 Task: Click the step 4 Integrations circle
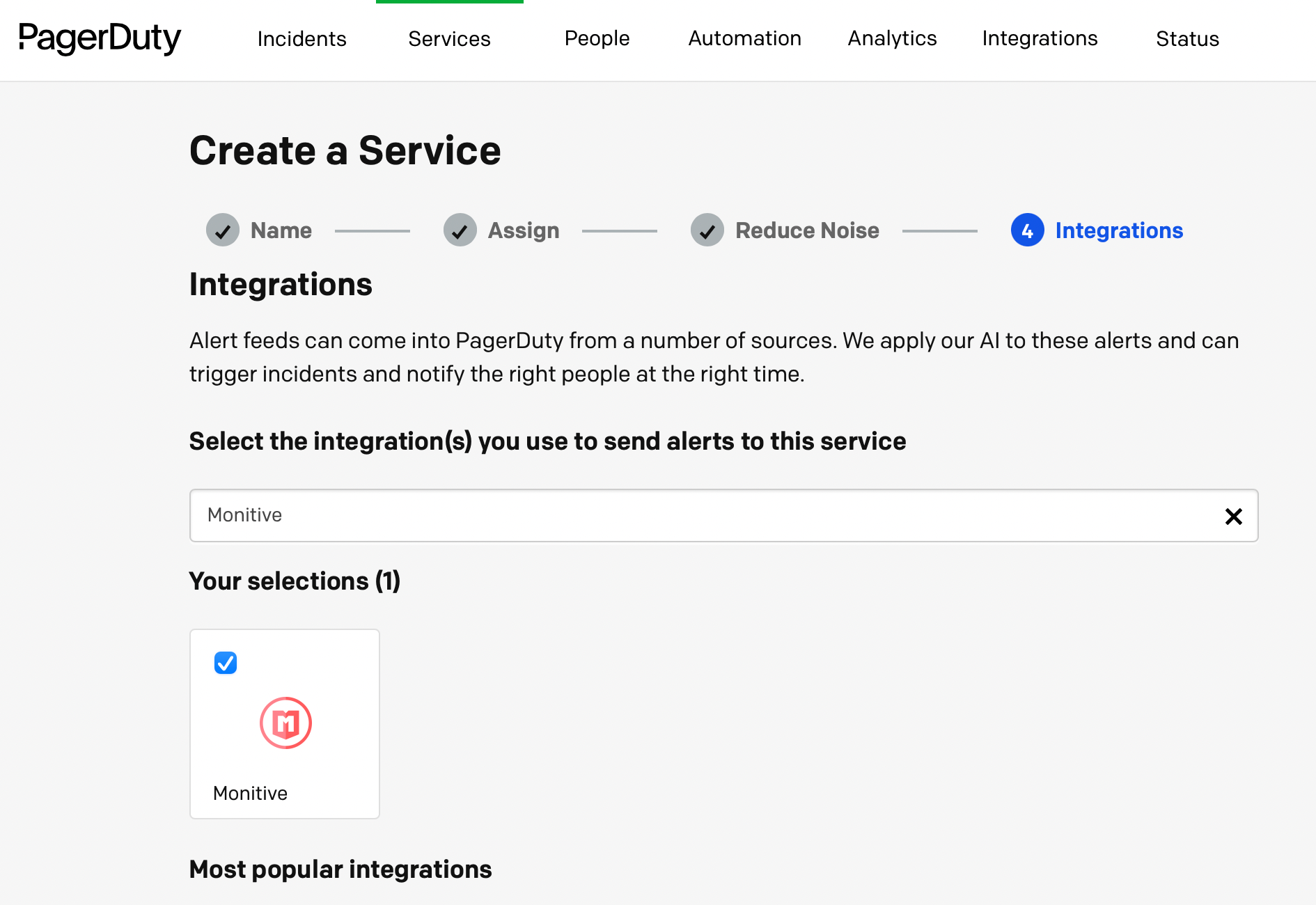coord(1028,230)
